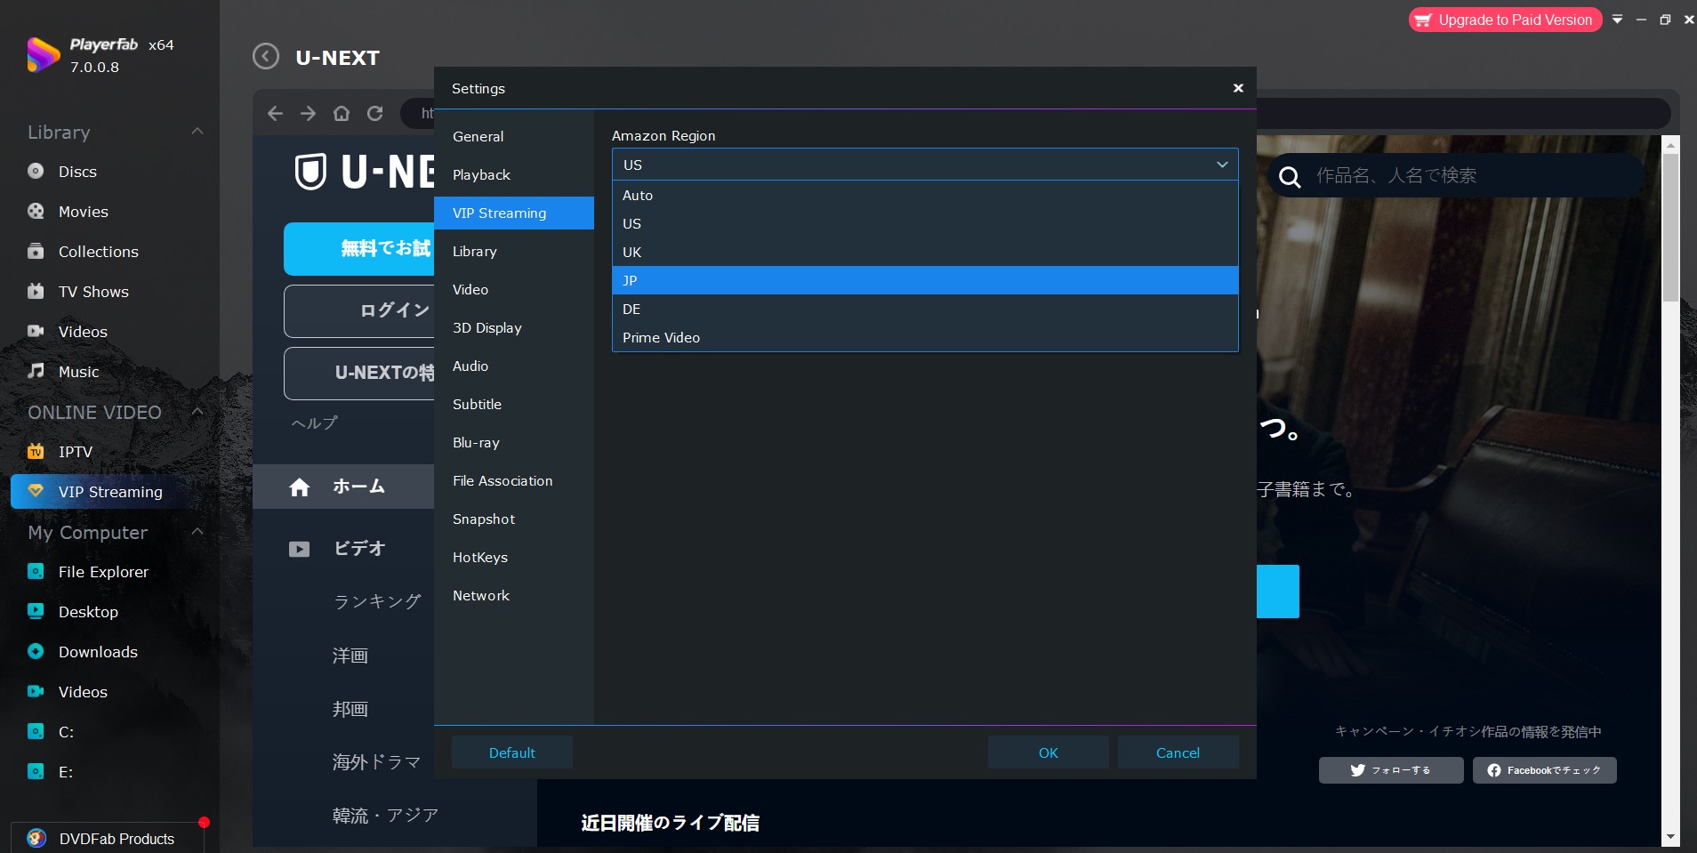Open Collections library icon

point(36,252)
